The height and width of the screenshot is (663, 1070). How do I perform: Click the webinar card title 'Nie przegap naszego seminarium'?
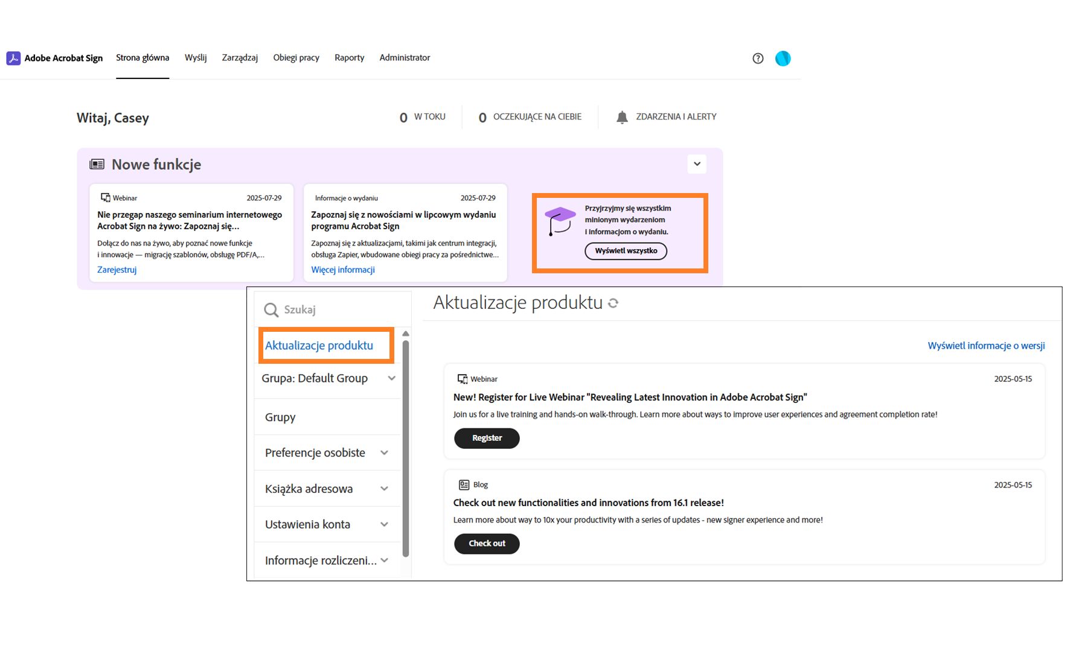pyautogui.click(x=190, y=220)
